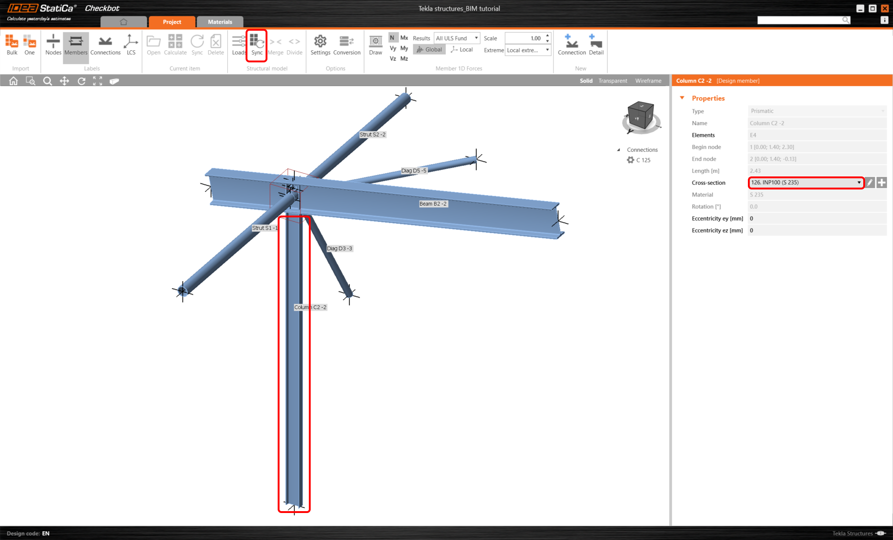Select the Project ribbon tab

(172, 22)
